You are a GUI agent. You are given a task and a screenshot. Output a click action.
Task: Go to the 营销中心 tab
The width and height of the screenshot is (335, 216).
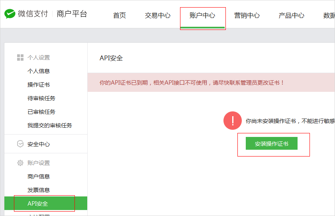tap(247, 16)
